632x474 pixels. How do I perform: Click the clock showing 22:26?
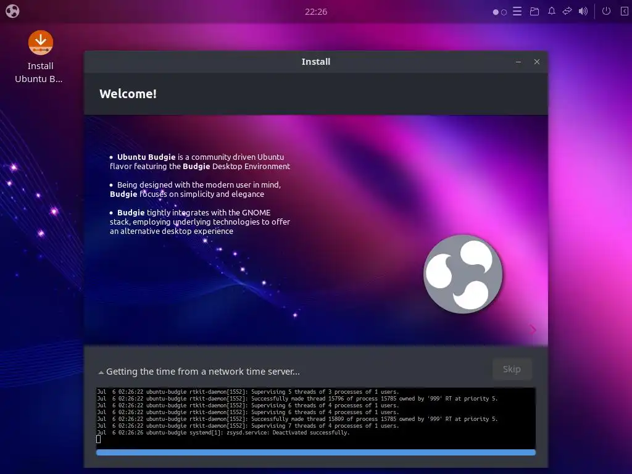pos(315,12)
